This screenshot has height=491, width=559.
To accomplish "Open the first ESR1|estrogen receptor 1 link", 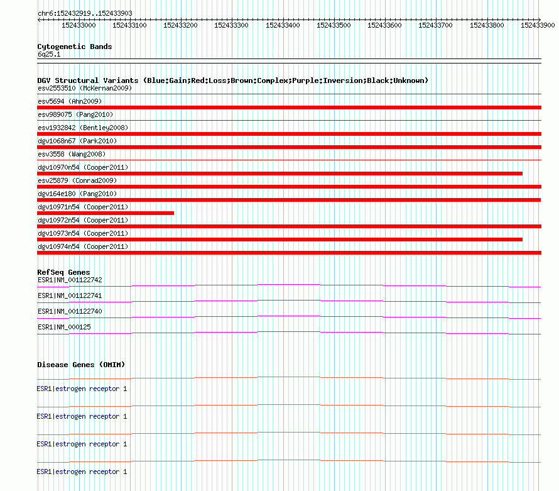I will pyautogui.click(x=82, y=389).
